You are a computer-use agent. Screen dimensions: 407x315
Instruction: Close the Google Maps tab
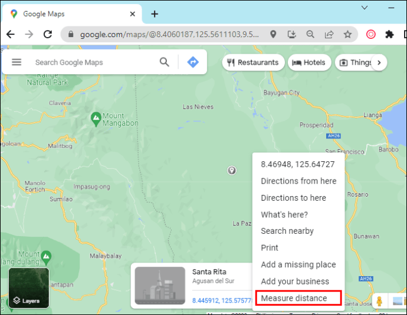(132, 14)
